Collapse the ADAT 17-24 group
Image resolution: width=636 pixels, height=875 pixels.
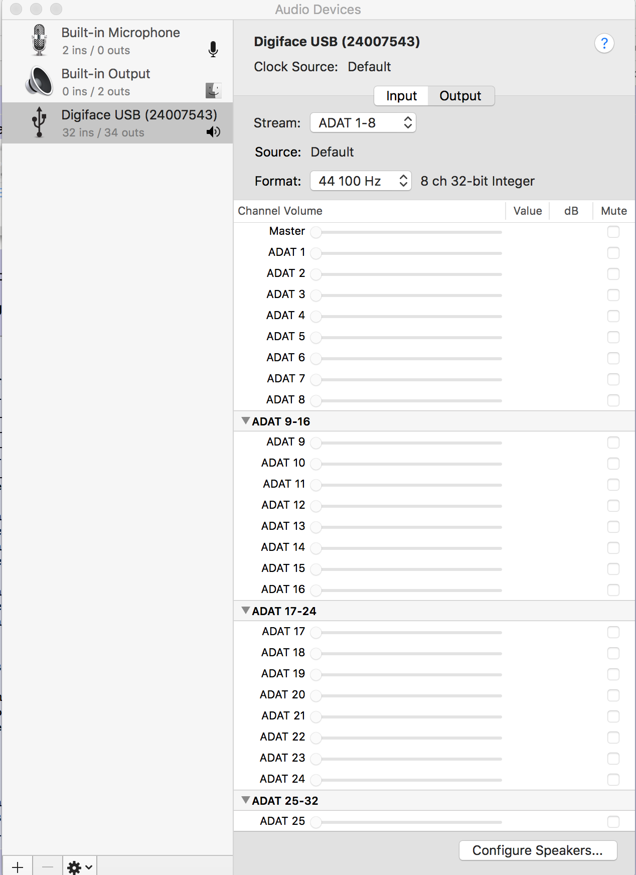click(x=246, y=611)
